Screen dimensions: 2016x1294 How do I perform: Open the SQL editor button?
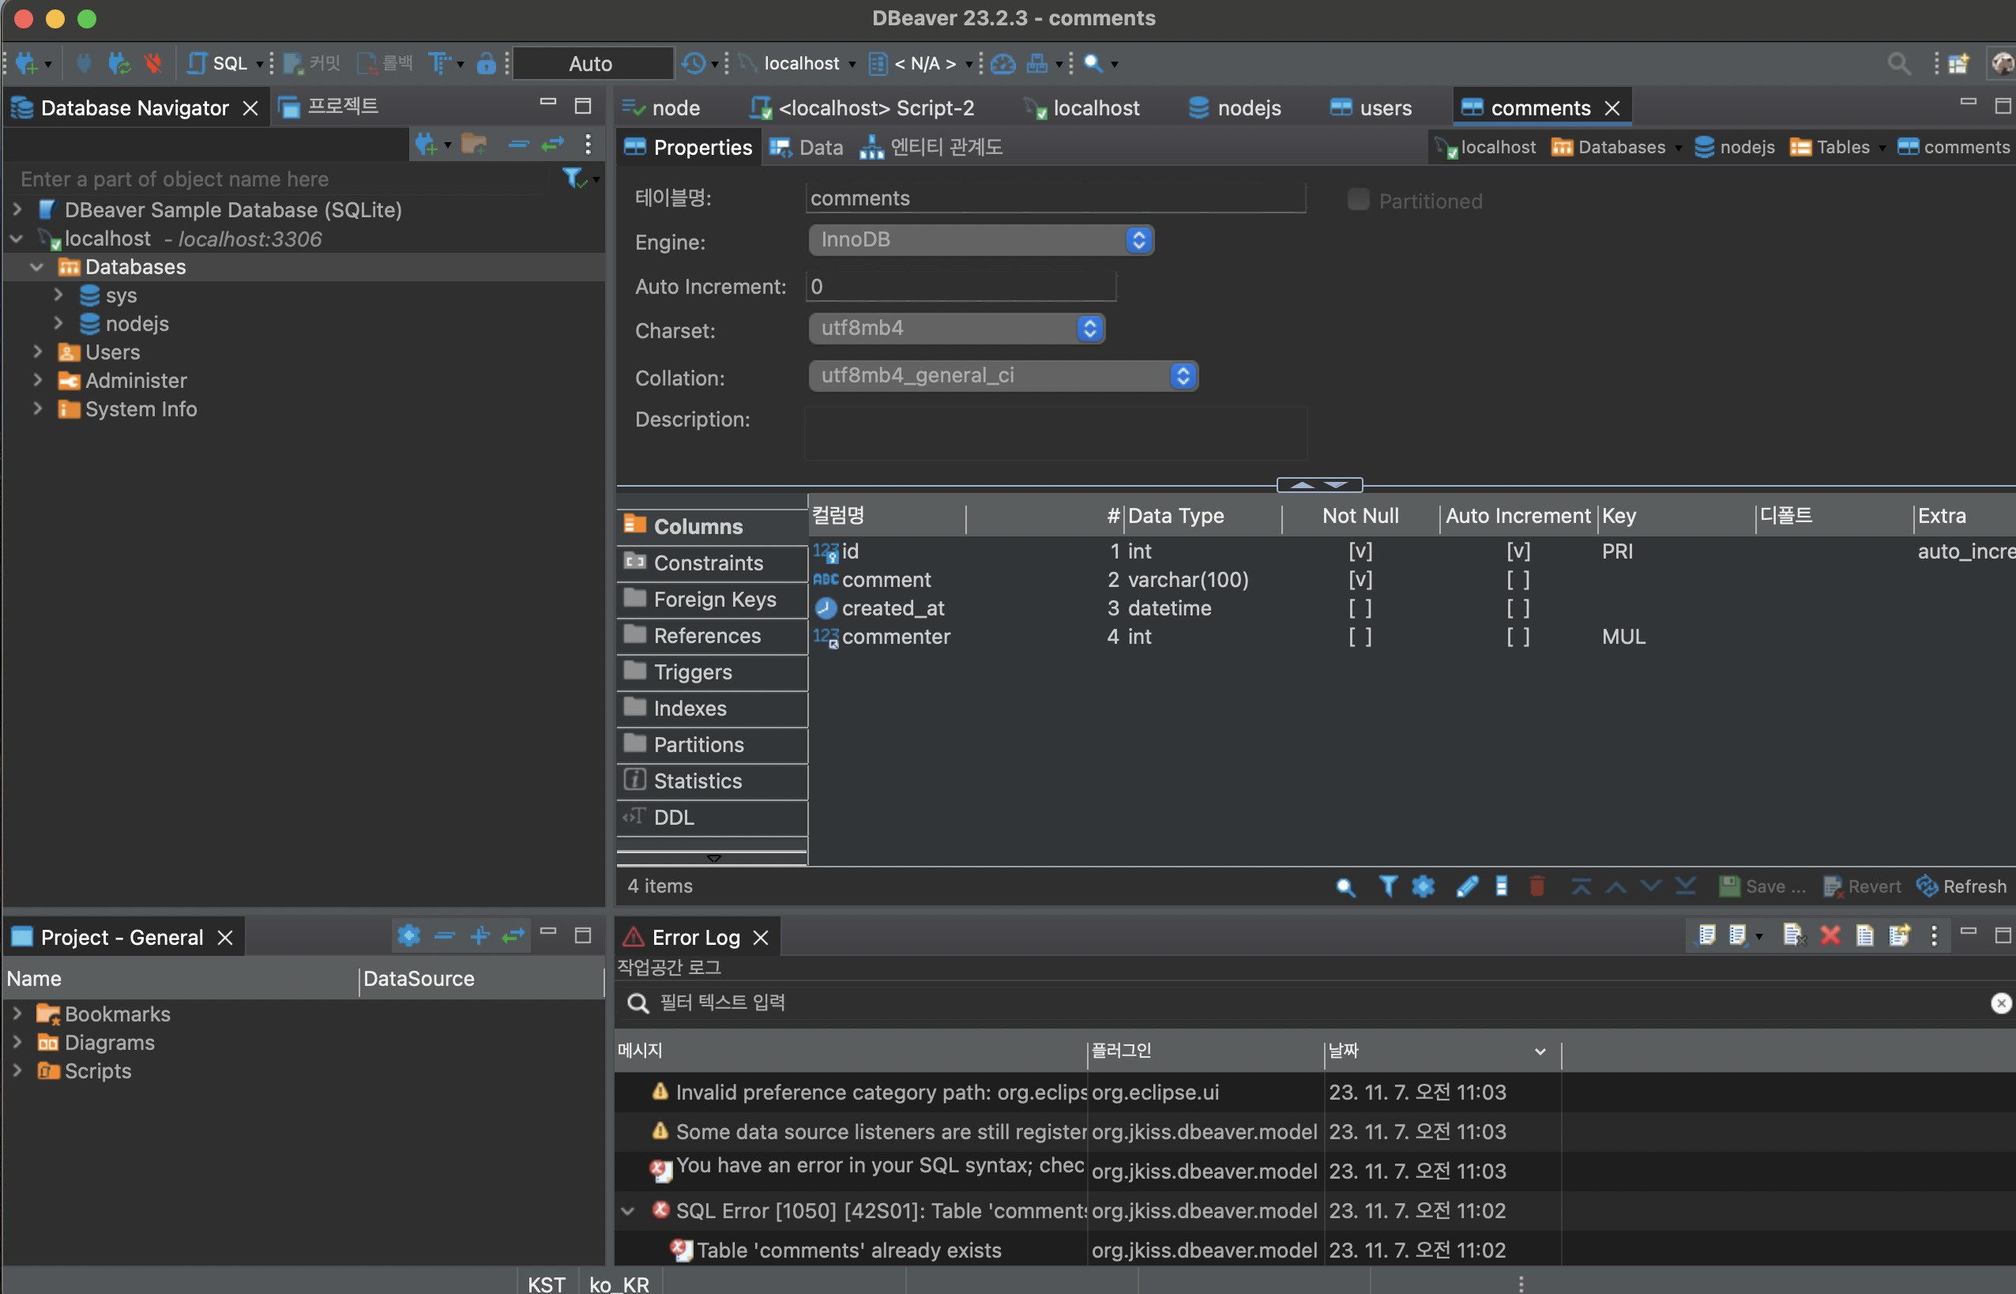tap(217, 63)
